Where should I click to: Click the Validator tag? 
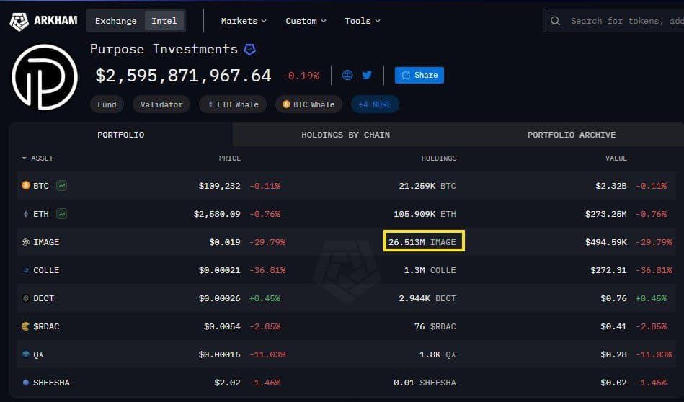161,104
